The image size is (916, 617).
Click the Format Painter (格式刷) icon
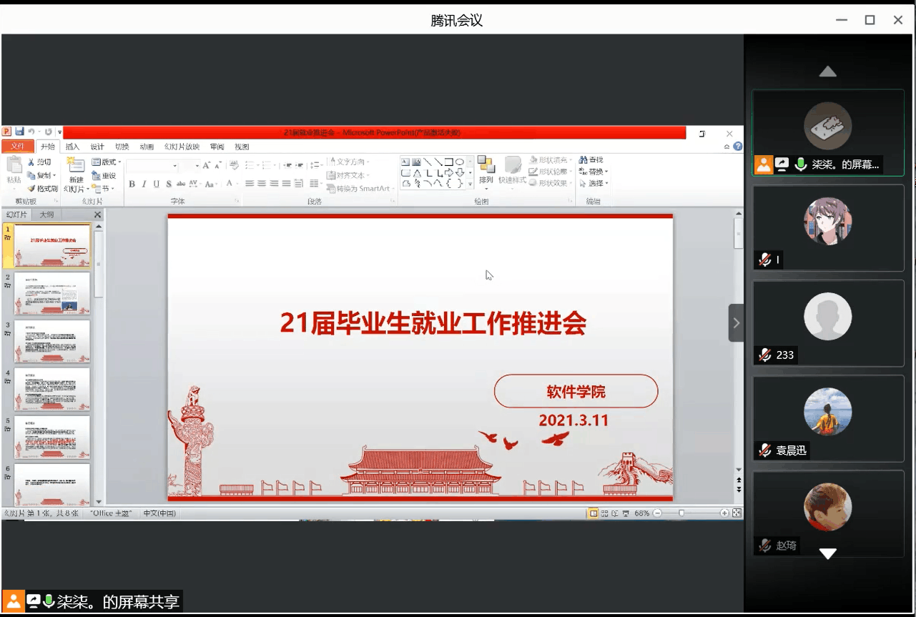[x=31, y=189]
